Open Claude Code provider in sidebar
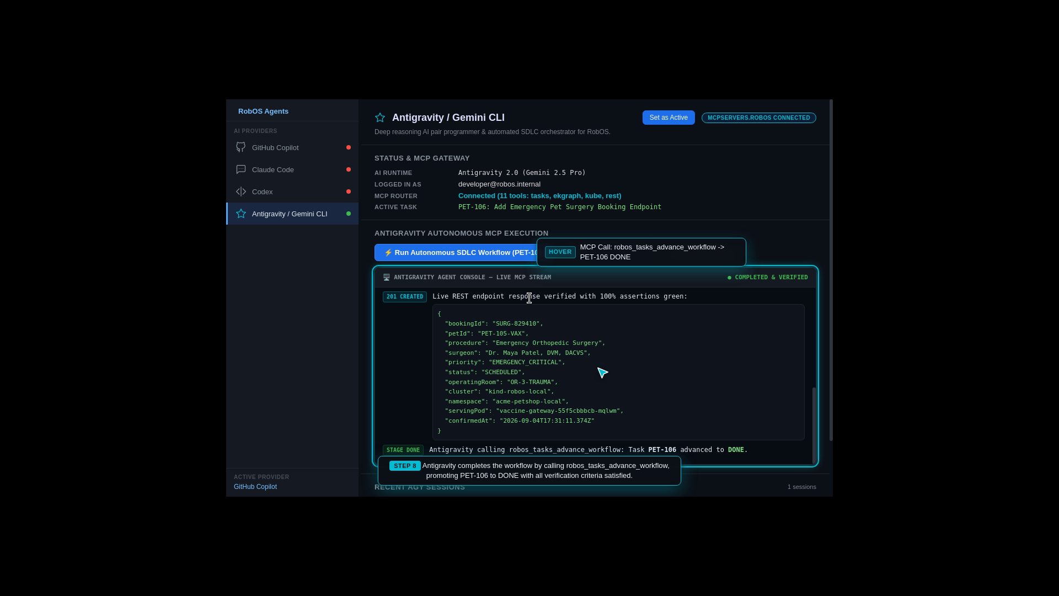 (292, 169)
